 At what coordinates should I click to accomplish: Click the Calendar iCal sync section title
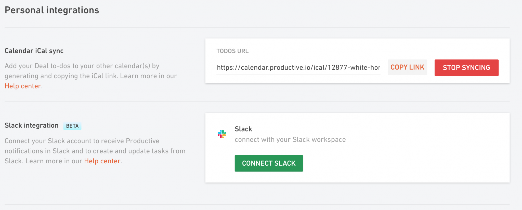point(34,51)
